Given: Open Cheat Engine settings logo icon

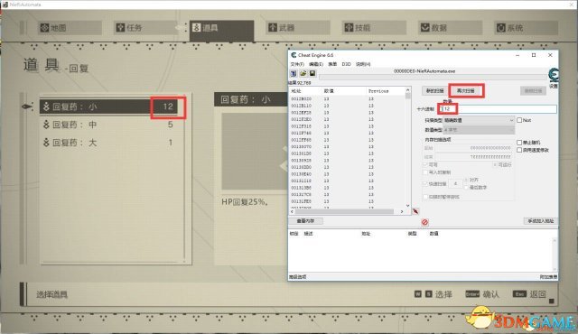Looking at the screenshot, I should pos(554,75).
